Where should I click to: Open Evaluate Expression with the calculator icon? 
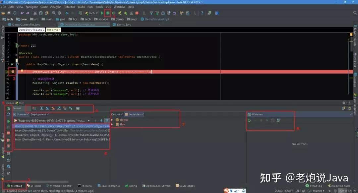[78, 108]
